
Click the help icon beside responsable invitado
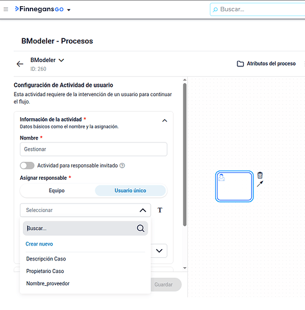pyautogui.click(x=122, y=166)
